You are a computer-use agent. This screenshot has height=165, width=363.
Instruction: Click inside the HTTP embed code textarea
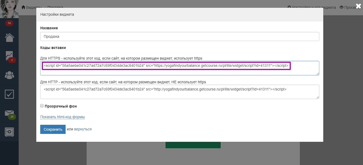click(x=180, y=92)
